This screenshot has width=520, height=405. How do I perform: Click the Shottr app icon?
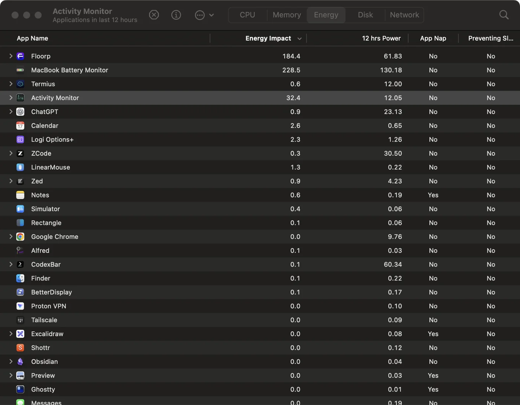pyautogui.click(x=20, y=348)
